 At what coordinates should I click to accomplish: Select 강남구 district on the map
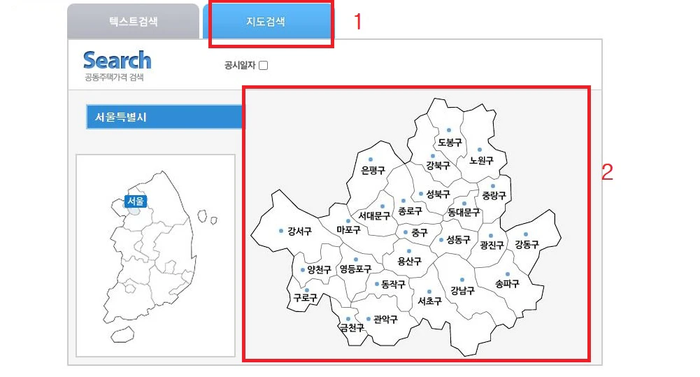pos(462,291)
